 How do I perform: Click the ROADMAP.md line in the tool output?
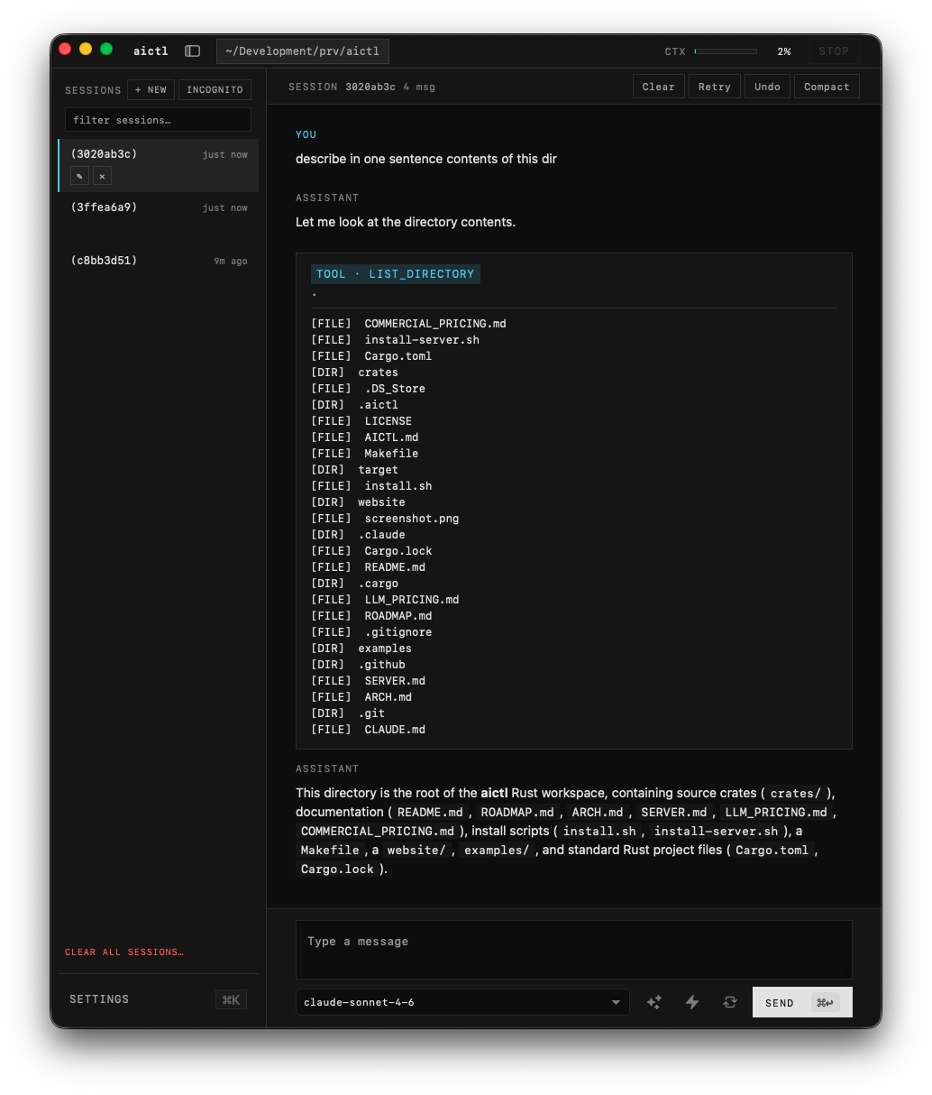371,616
